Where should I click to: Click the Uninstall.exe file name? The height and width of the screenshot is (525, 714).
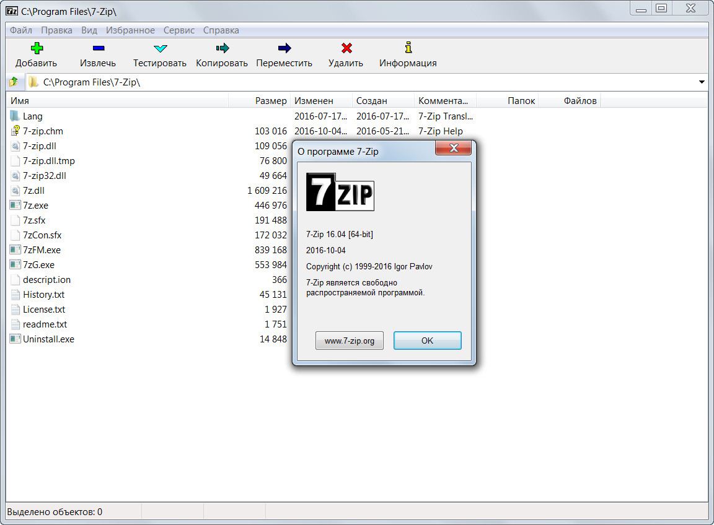[48, 339]
